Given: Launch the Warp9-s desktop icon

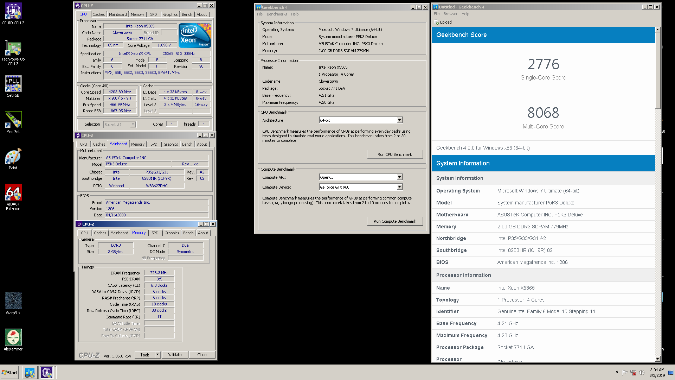Looking at the screenshot, I should [x=13, y=304].
